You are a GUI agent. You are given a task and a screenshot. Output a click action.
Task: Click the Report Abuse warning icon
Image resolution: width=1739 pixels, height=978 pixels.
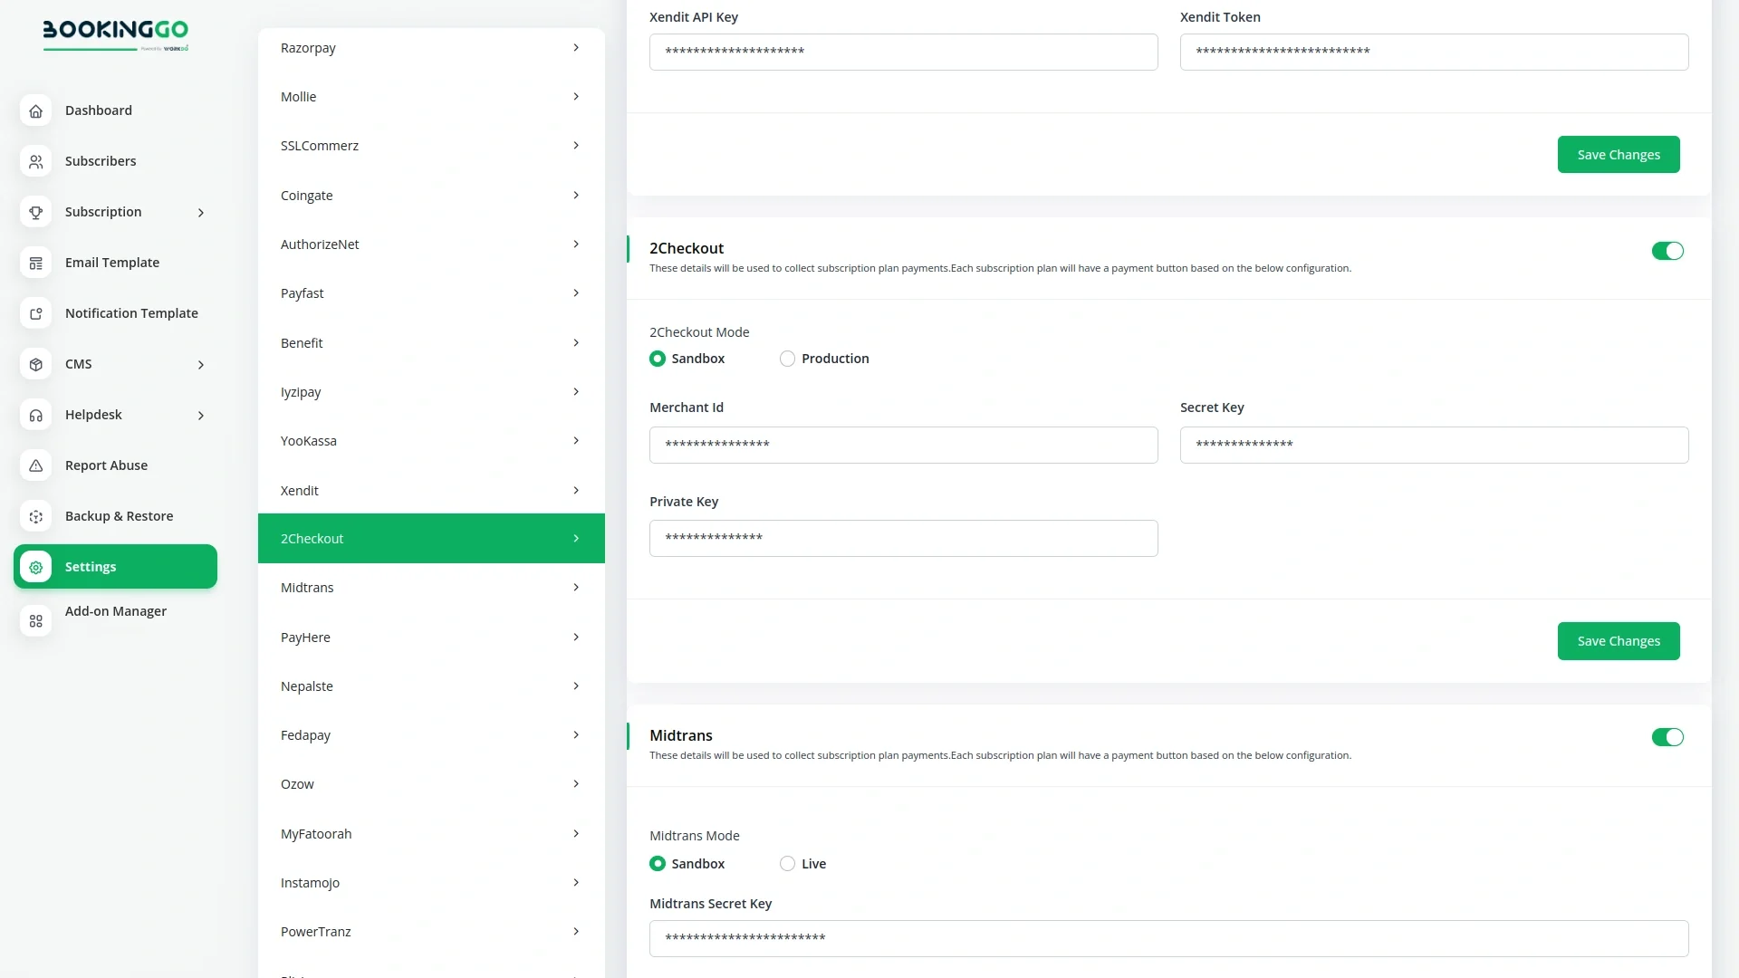pyautogui.click(x=35, y=465)
